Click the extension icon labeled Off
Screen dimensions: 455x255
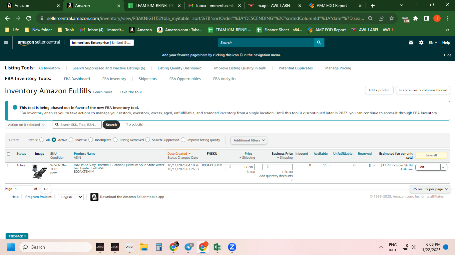(x=405, y=19)
